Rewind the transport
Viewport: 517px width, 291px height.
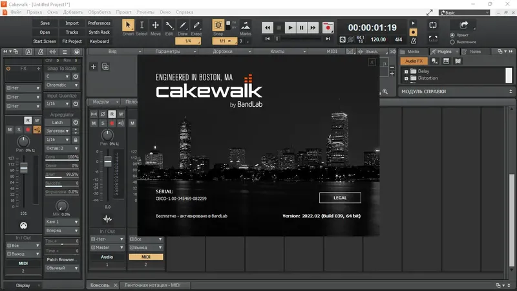[x=268, y=28]
